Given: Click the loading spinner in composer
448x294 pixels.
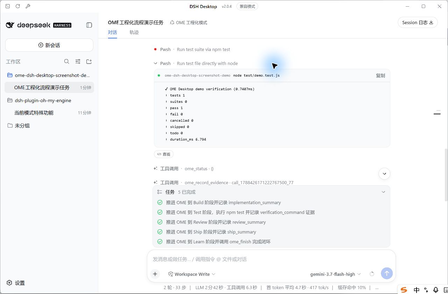Looking at the screenshot, I should (372, 274).
